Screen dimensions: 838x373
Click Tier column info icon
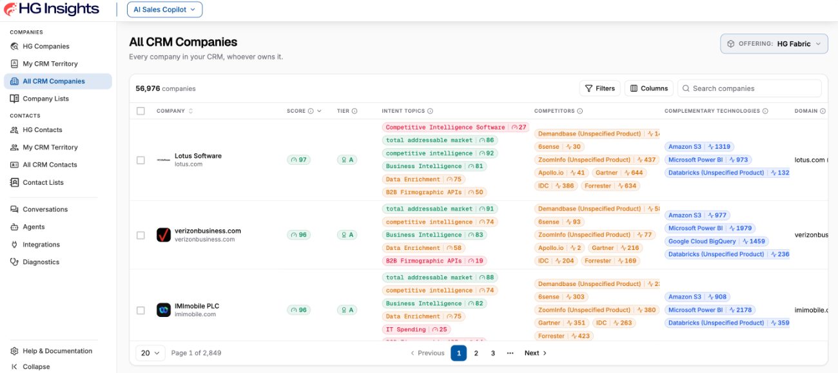(355, 111)
